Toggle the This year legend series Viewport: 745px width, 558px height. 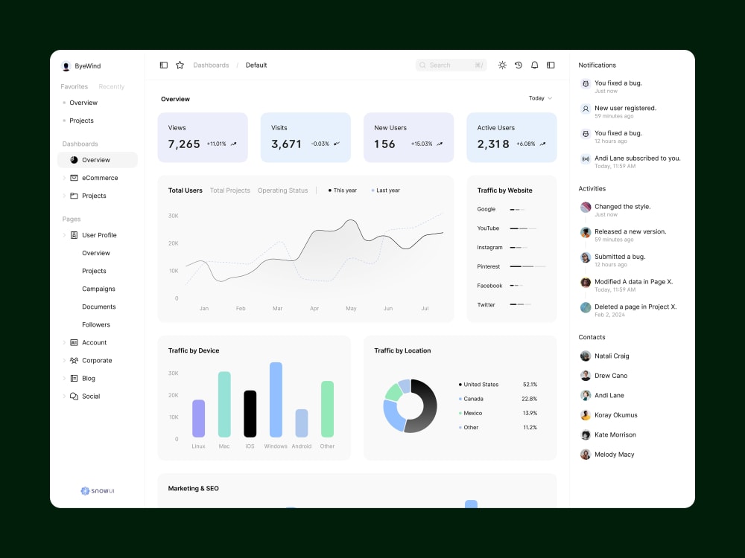pyautogui.click(x=343, y=190)
